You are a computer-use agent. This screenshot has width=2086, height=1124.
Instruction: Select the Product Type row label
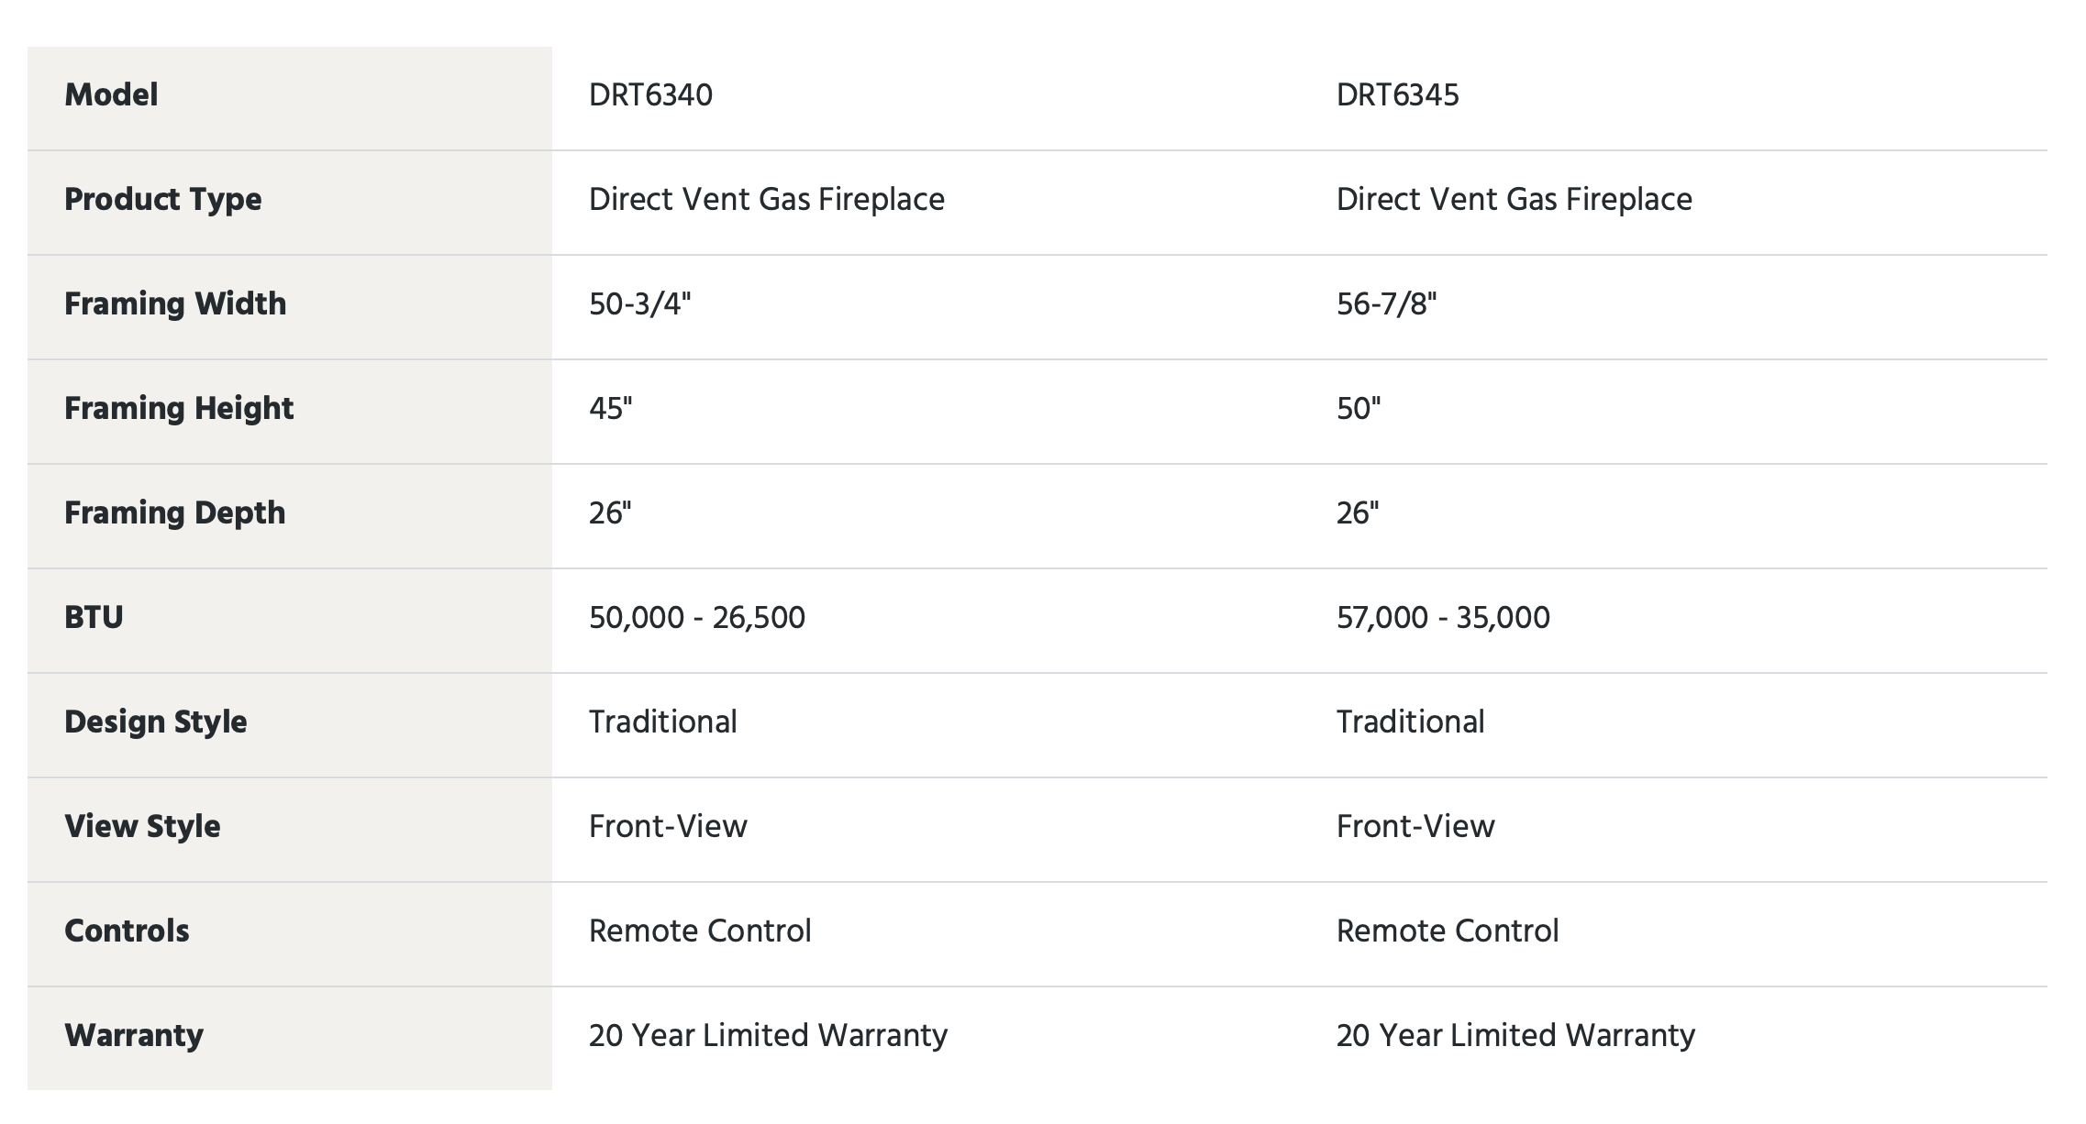coord(162,200)
